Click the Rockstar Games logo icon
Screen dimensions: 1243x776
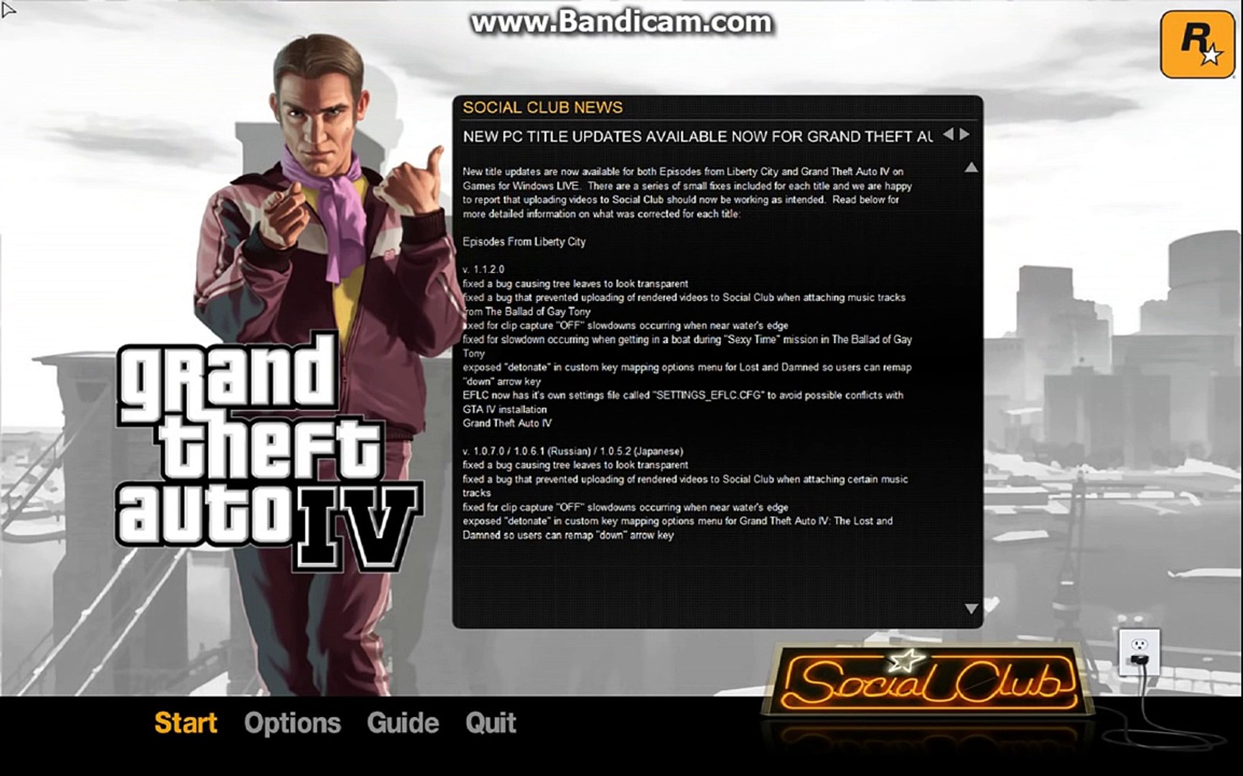pyautogui.click(x=1197, y=44)
